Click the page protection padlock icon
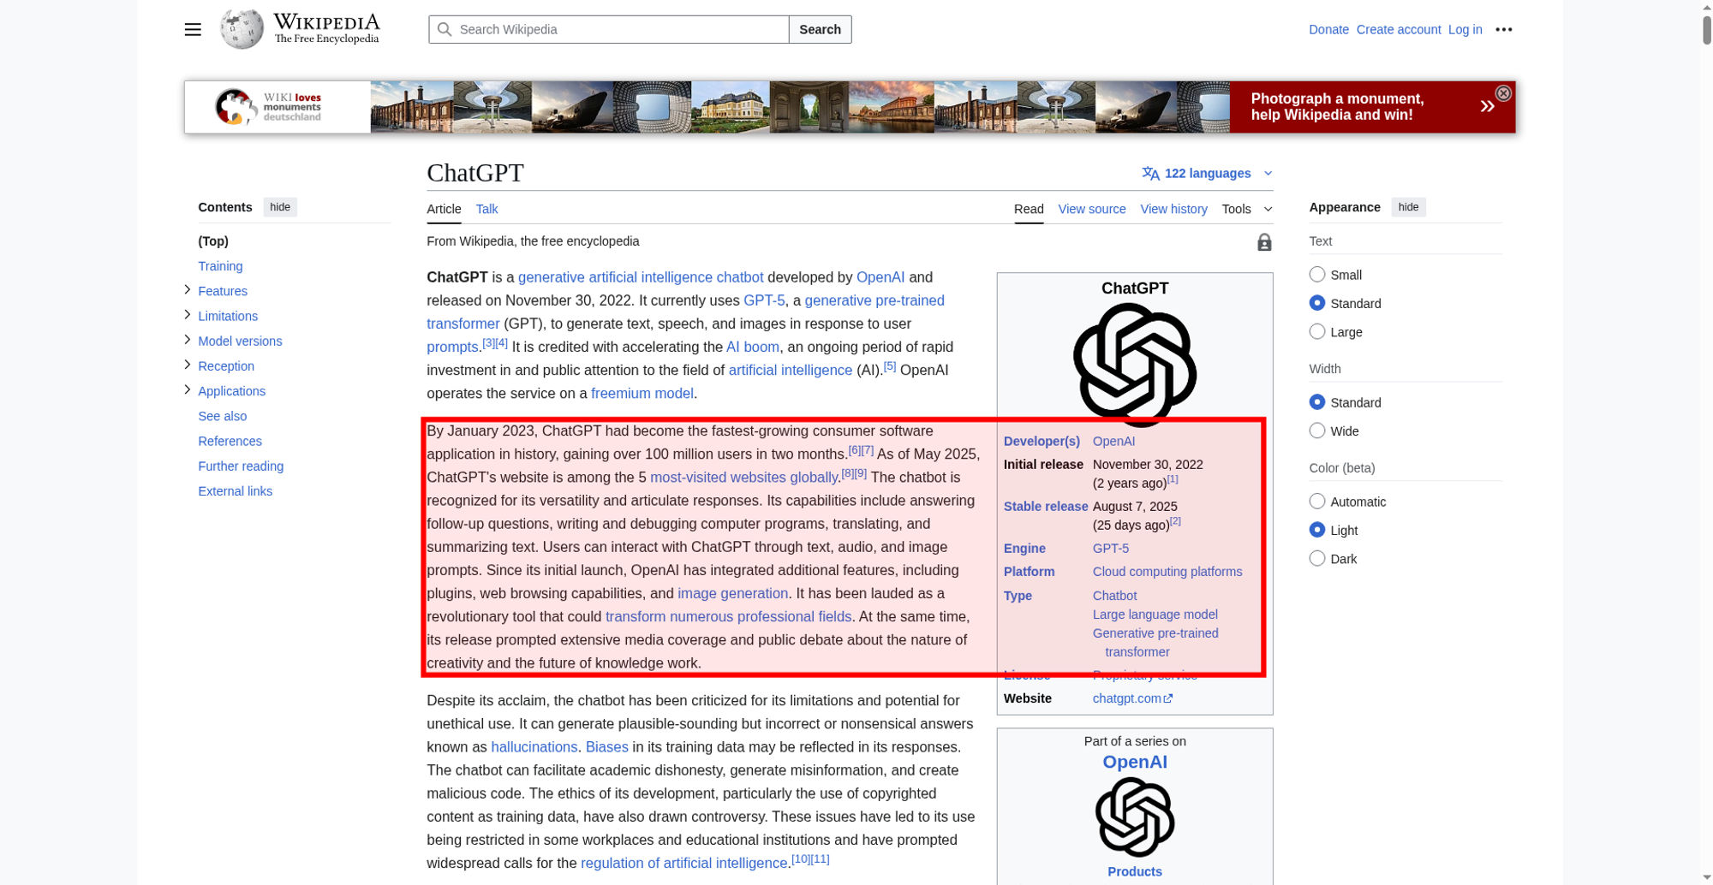 click(1264, 242)
